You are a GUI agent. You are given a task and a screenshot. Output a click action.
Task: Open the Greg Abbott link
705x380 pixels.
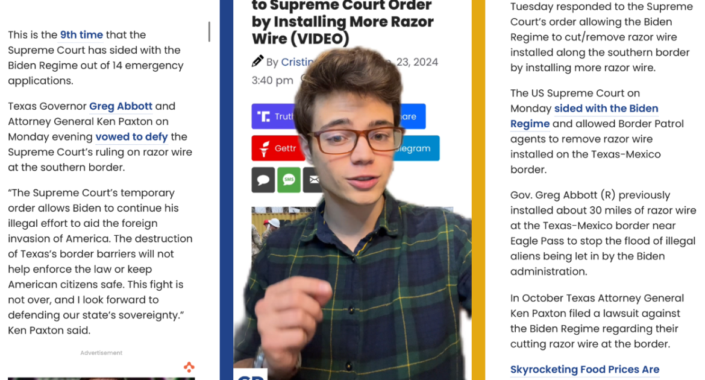point(121,106)
